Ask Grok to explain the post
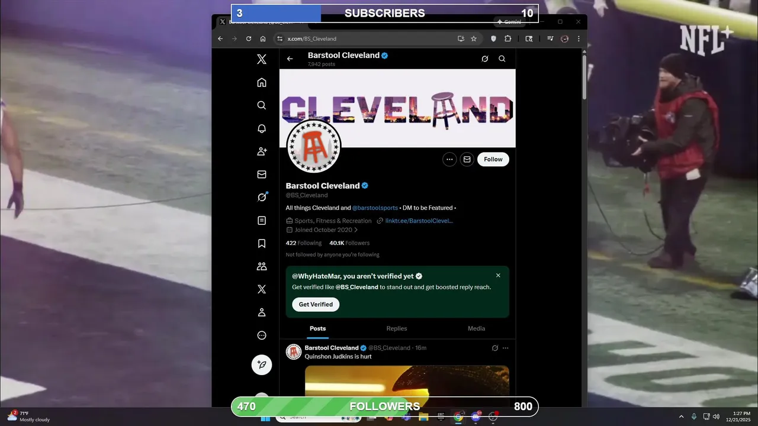Screen dimensions: 758x426 (x=495, y=348)
